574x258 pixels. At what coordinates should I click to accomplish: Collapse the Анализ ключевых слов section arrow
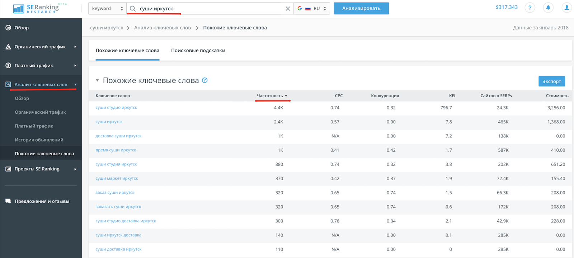(x=75, y=84)
